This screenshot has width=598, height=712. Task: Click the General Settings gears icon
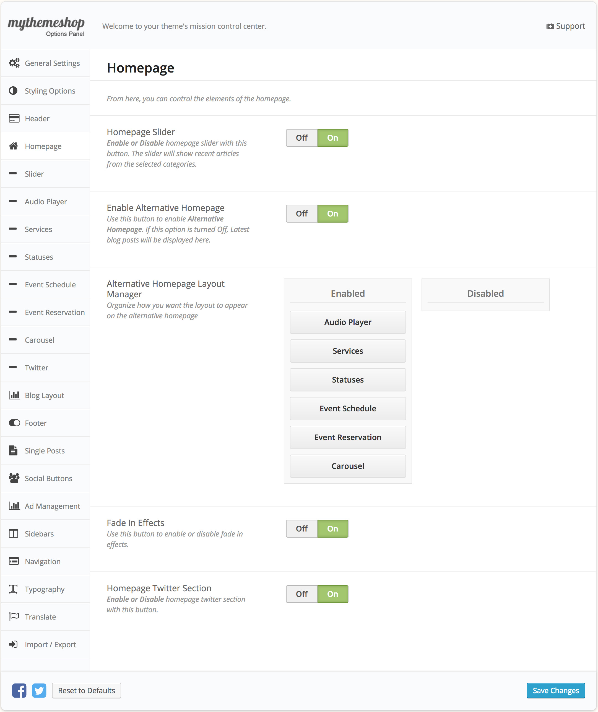14,63
